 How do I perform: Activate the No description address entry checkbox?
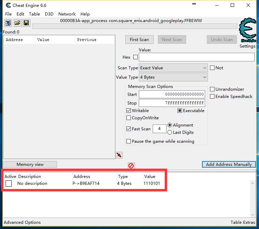click(x=9, y=183)
